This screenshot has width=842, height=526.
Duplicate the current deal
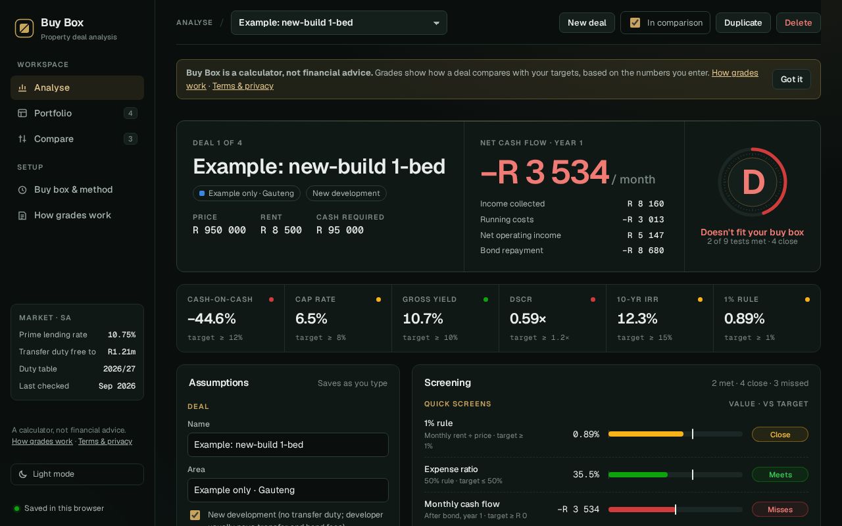(743, 23)
